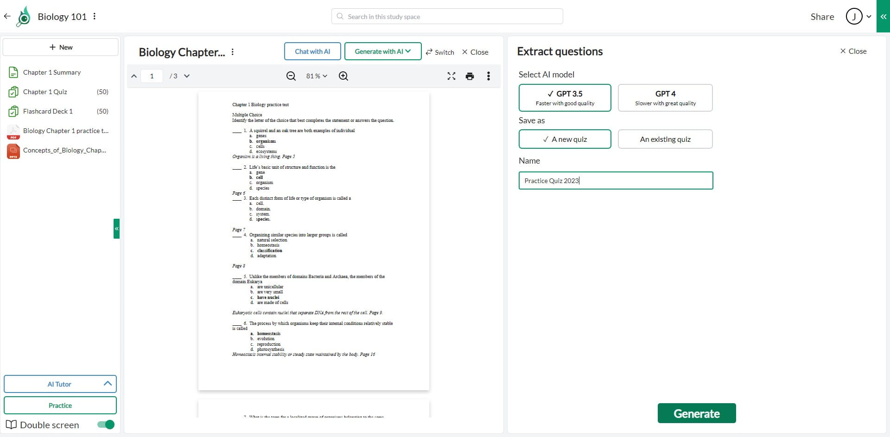Viewport: 890px width, 437px height.
Task: Click the PPTX file icon
Action: click(13, 151)
